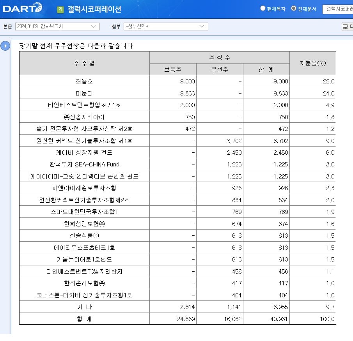Click the 기타 row label
This screenshot has width=353, height=341.
tap(84, 307)
